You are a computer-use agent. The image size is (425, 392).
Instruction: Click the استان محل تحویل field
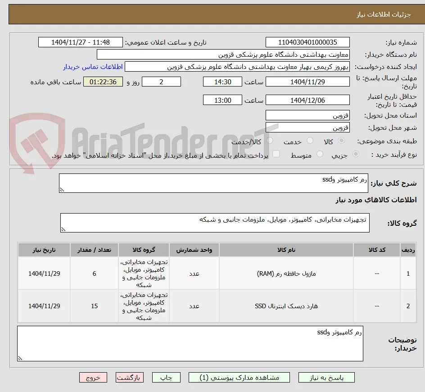(x=307, y=115)
